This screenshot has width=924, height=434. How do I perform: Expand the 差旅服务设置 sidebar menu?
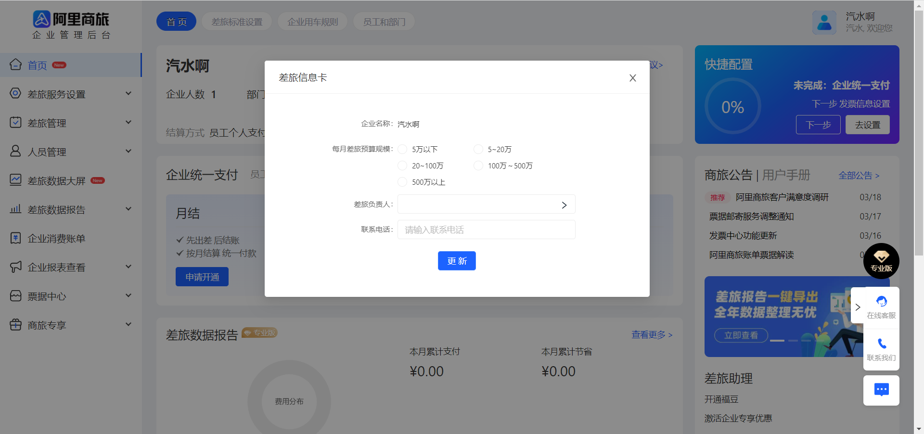tap(128, 93)
